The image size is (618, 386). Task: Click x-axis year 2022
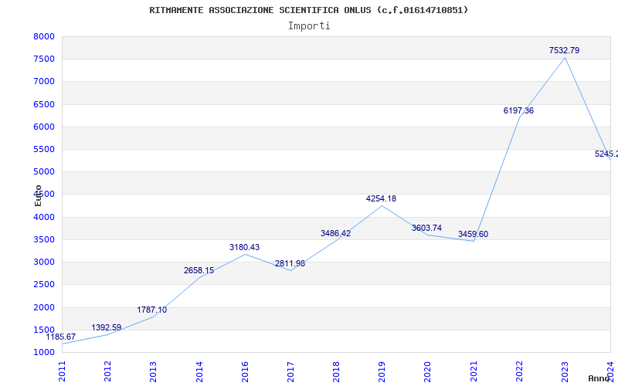pos(519,371)
